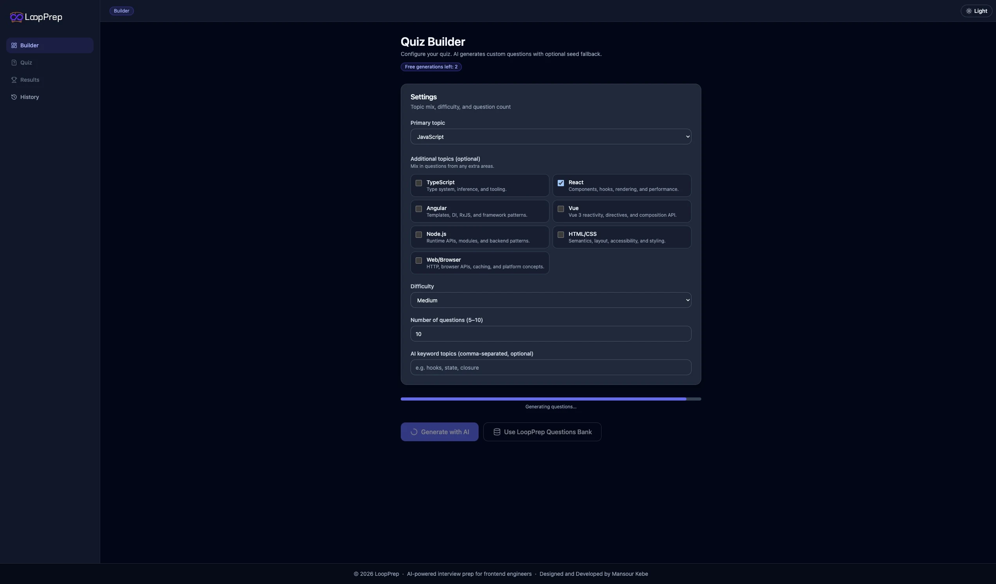Click the Quiz document icon
The width and height of the screenshot is (996, 584).
(14, 63)
